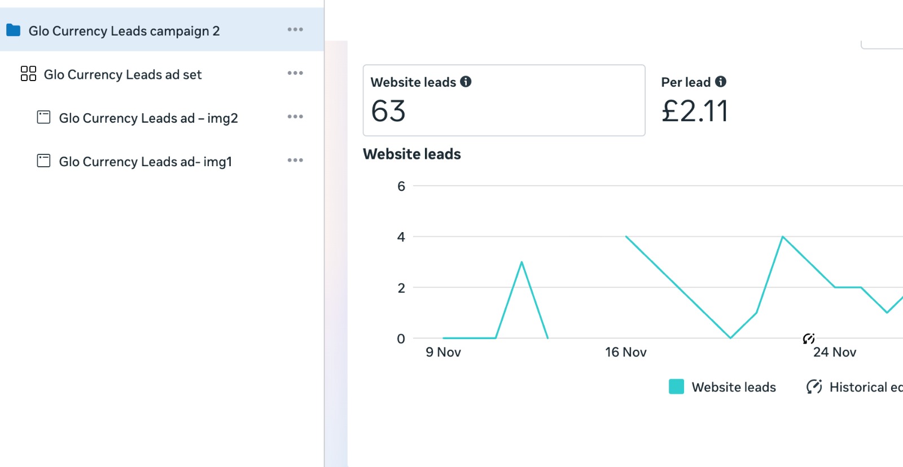Show info tooltip for Per lead

coord(721,82)
